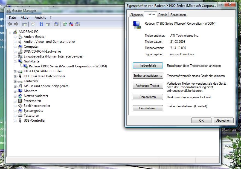Click the Prozessoren chip icon

pyautogui.click(x=20, y=101)
